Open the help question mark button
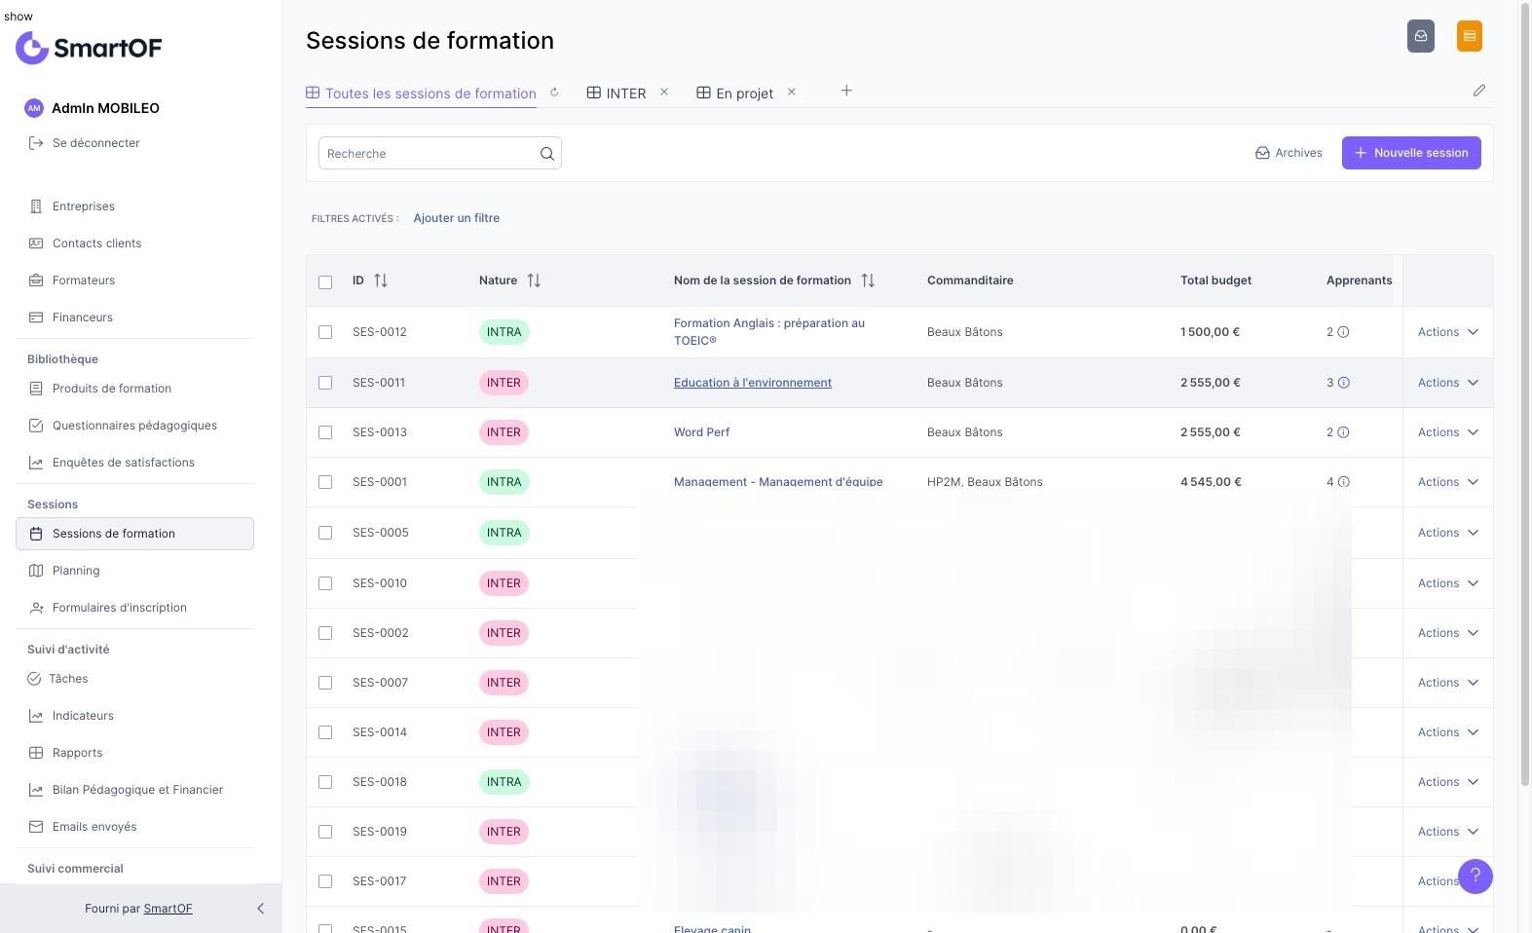The height and width of the screenshot is (933, 1532). click(1476, 877)
